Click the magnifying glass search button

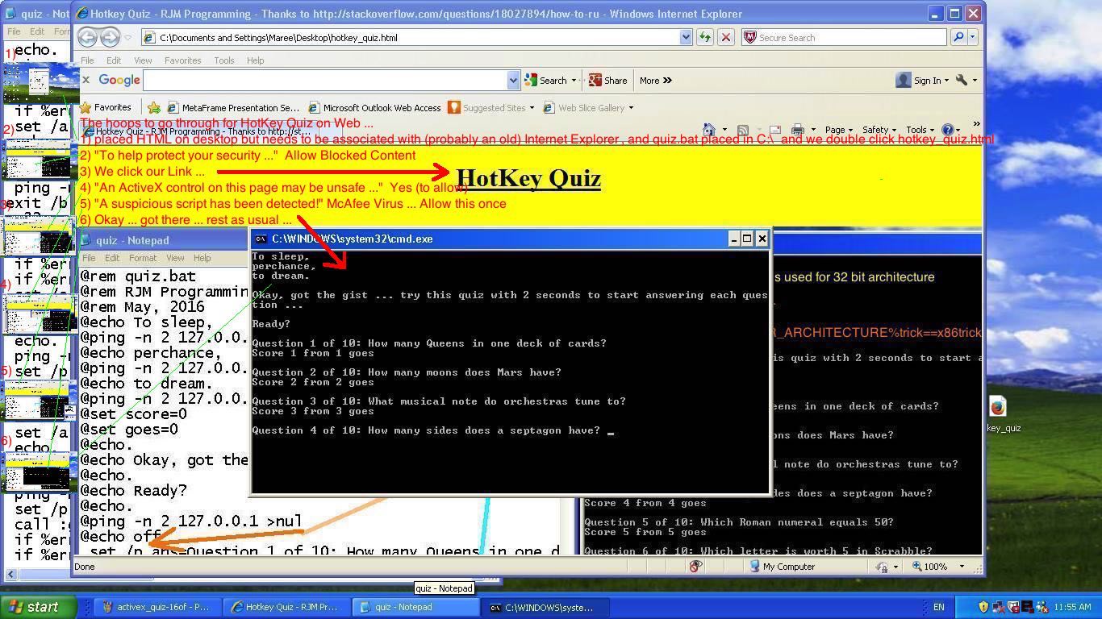pos(958,37)
